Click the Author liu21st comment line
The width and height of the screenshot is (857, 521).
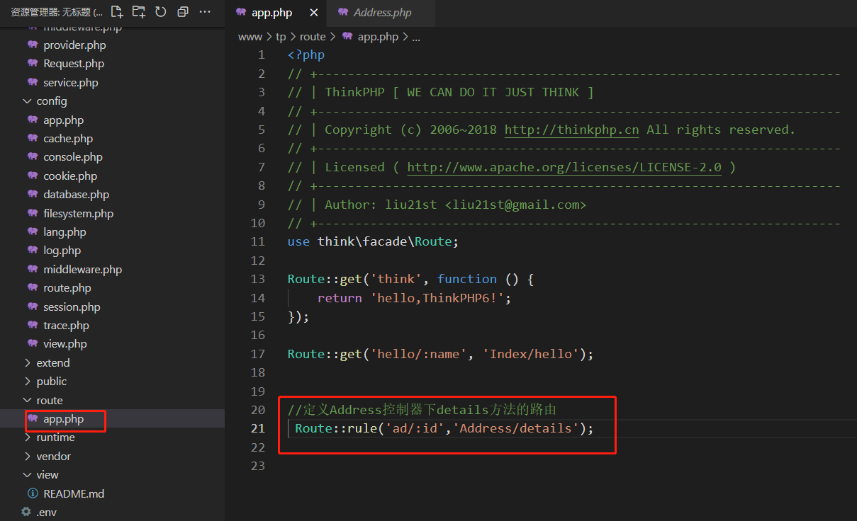coord(437,205)
